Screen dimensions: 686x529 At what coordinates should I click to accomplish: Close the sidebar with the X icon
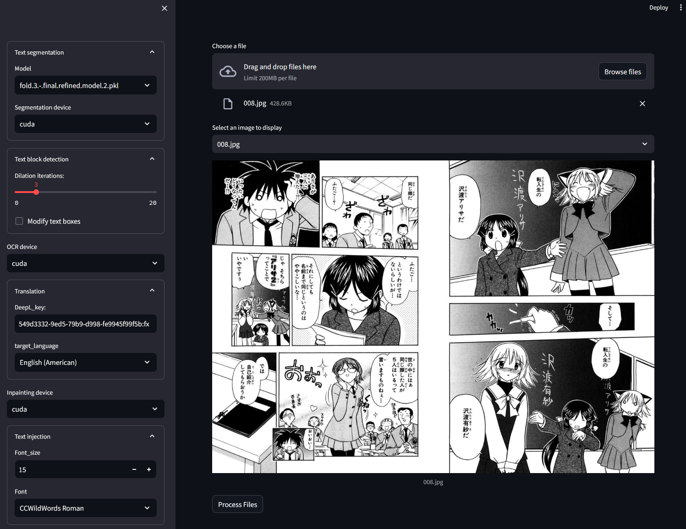165,8
